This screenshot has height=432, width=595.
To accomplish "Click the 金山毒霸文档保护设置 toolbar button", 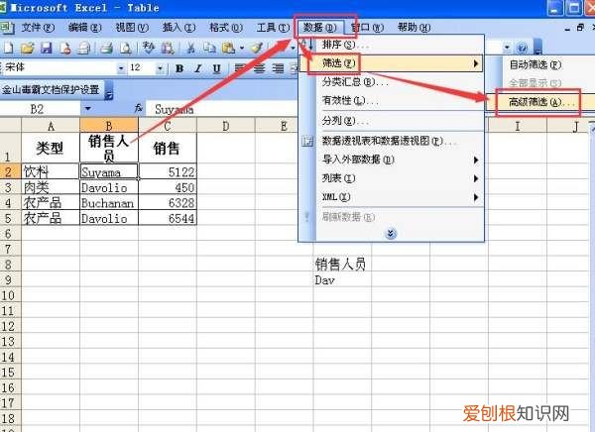I will click(51, 90).
